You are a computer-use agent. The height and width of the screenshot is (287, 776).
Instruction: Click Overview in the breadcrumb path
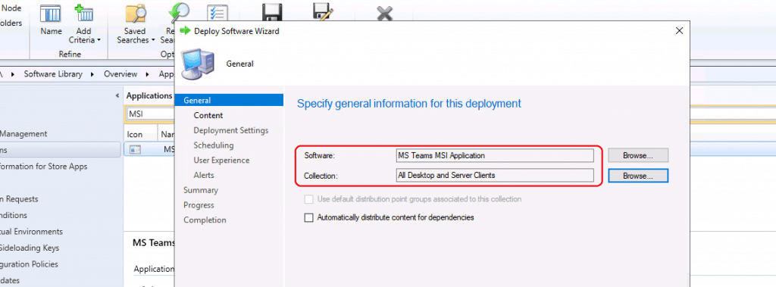point(120,74)
